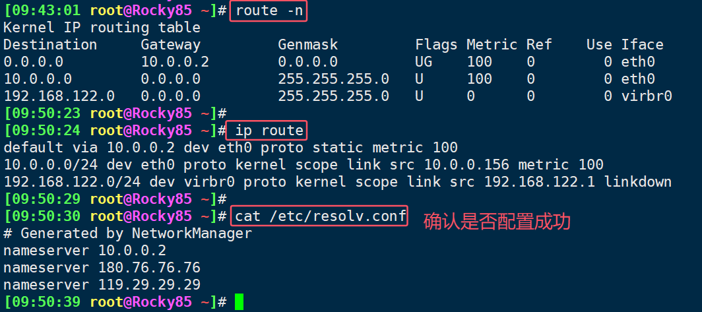Click the Genmask column header

308,45
